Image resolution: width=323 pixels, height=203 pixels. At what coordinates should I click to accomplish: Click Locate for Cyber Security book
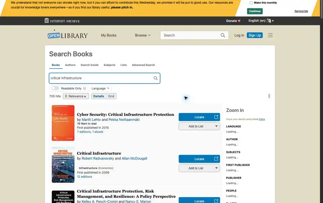click(x=199, y=117)
